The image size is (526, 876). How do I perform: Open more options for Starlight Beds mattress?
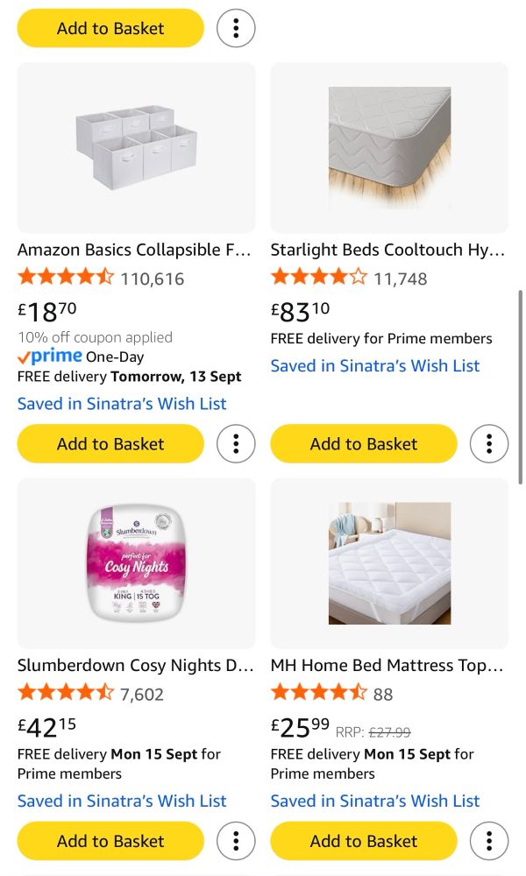[x=489, y=443]
